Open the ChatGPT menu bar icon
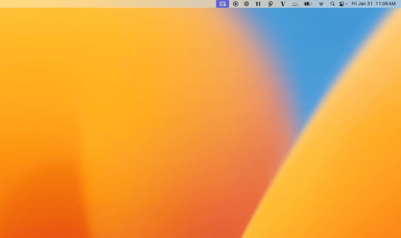The height and width of the screenshot is (238, 401). 246,4
